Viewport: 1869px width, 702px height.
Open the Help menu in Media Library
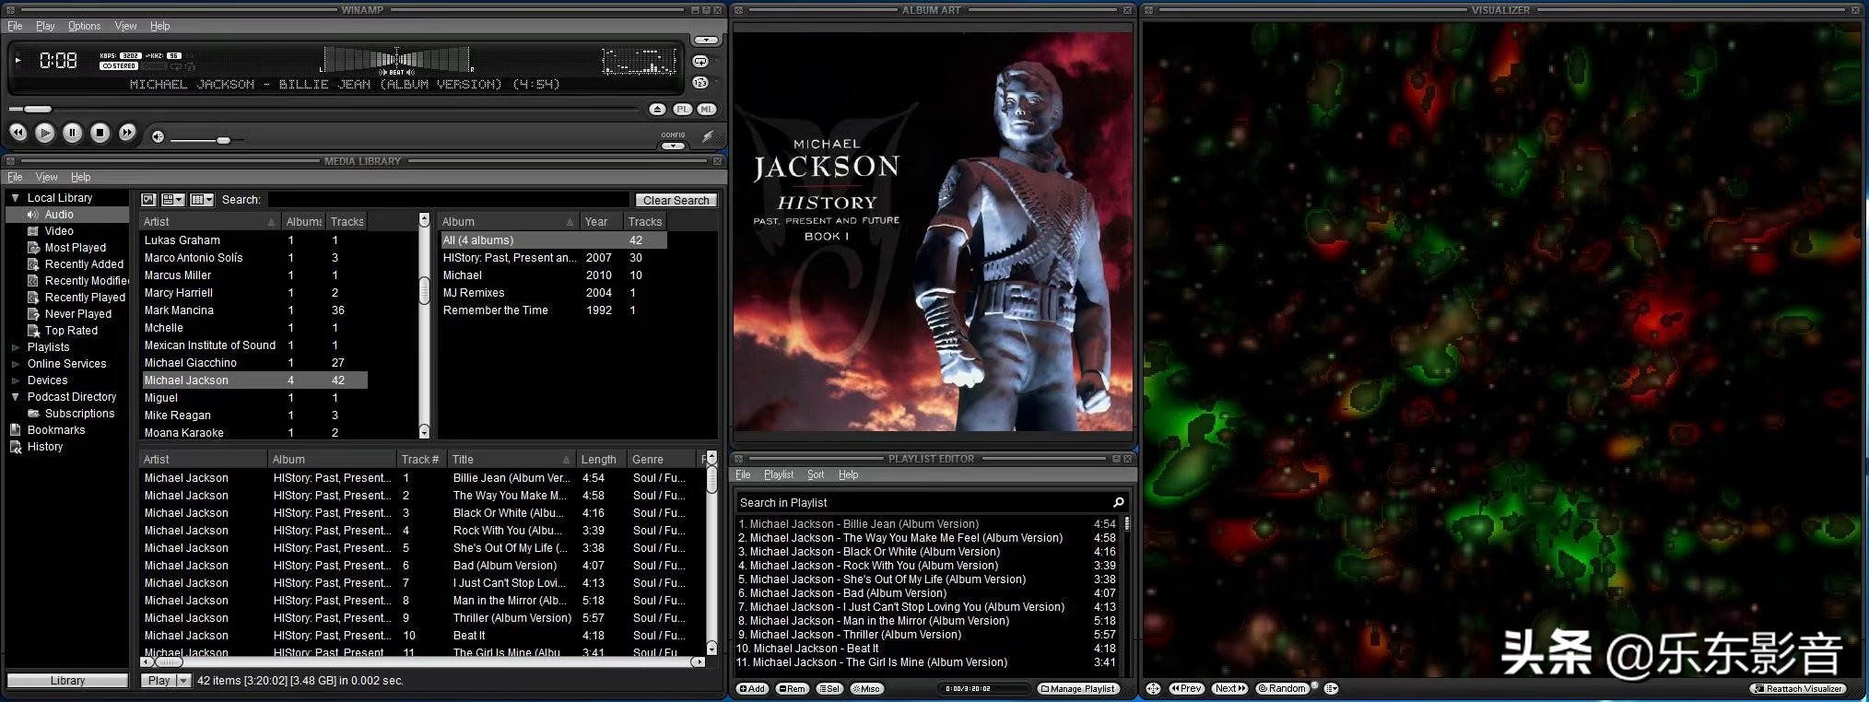(x=81, y=177)
